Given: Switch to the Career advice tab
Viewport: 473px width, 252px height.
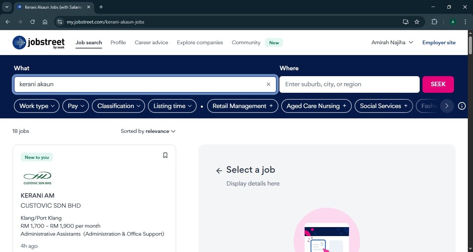Looking at the screenshot, I should [x=151, y=42].
